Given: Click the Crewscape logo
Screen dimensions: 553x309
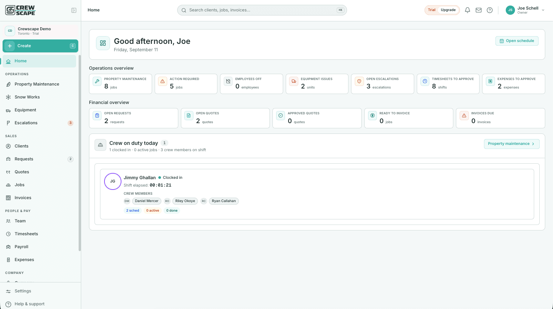Looking at the screenshot, I should [x=20, y=10].
